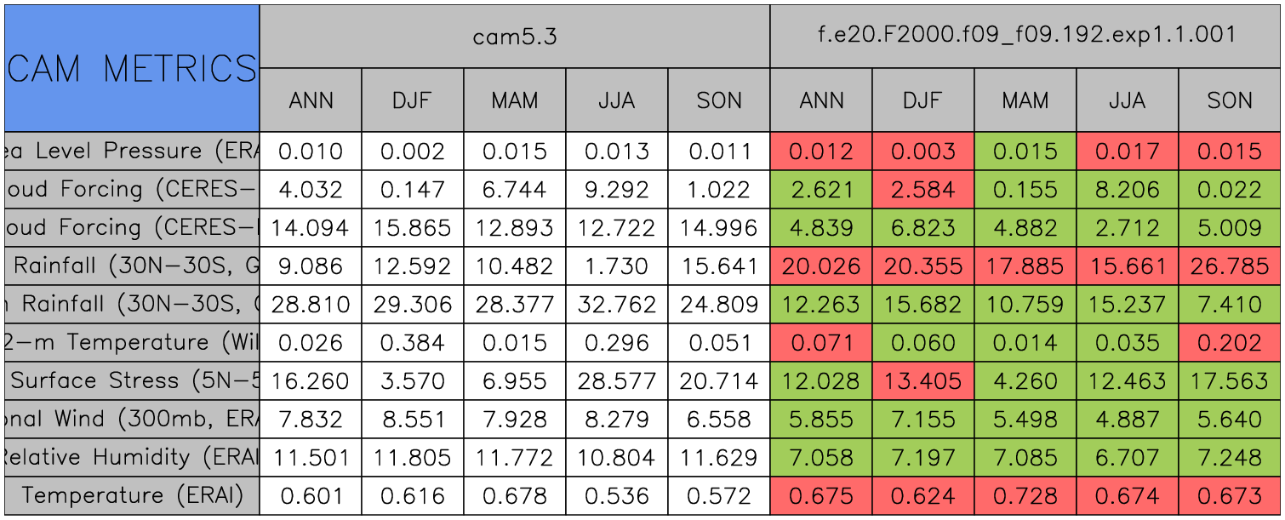This screenshot has width=1285, height=520.
Task: Select the Surface Stress row label
Action: tap(132, 380)
